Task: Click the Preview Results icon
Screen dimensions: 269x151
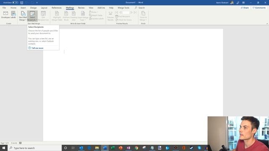Action: 111,16
